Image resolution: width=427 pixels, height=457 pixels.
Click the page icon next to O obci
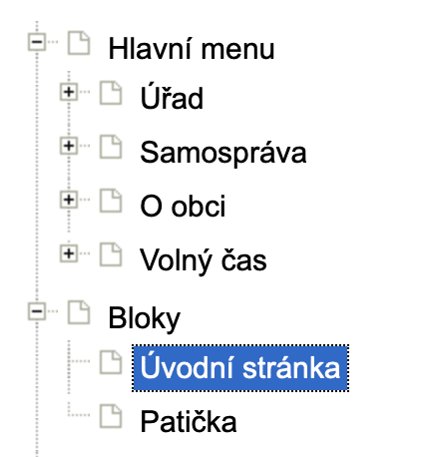(x=111, y=201)
